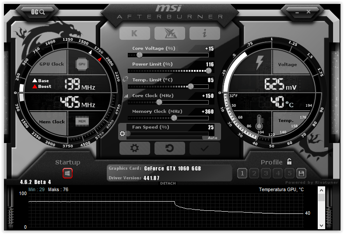344x234 pixels.
Task: Click the Core Clock +150 value
Action: tap(208, 96)
